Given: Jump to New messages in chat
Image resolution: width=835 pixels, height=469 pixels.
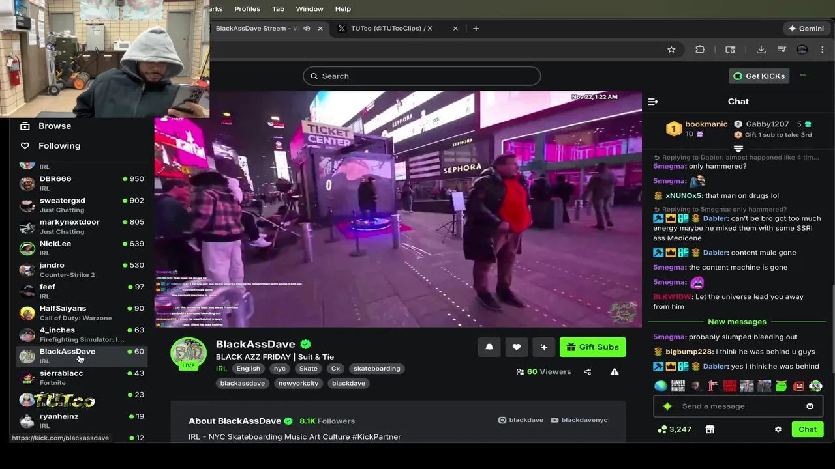Looking at the screenshot, I should pyautogui.click(x=737, y=322).
